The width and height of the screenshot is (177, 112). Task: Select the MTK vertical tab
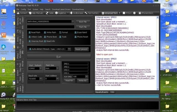coord(23,27)
